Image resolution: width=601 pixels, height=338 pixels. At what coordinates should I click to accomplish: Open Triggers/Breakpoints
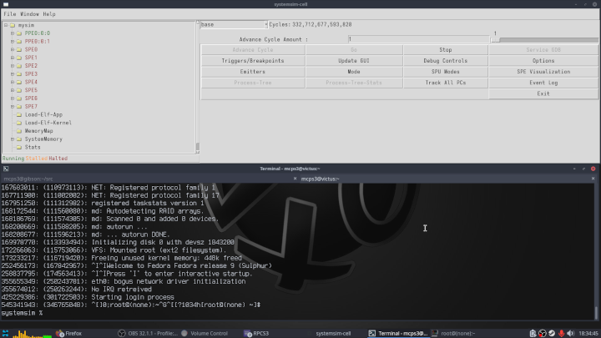click(x=253, y=61)
